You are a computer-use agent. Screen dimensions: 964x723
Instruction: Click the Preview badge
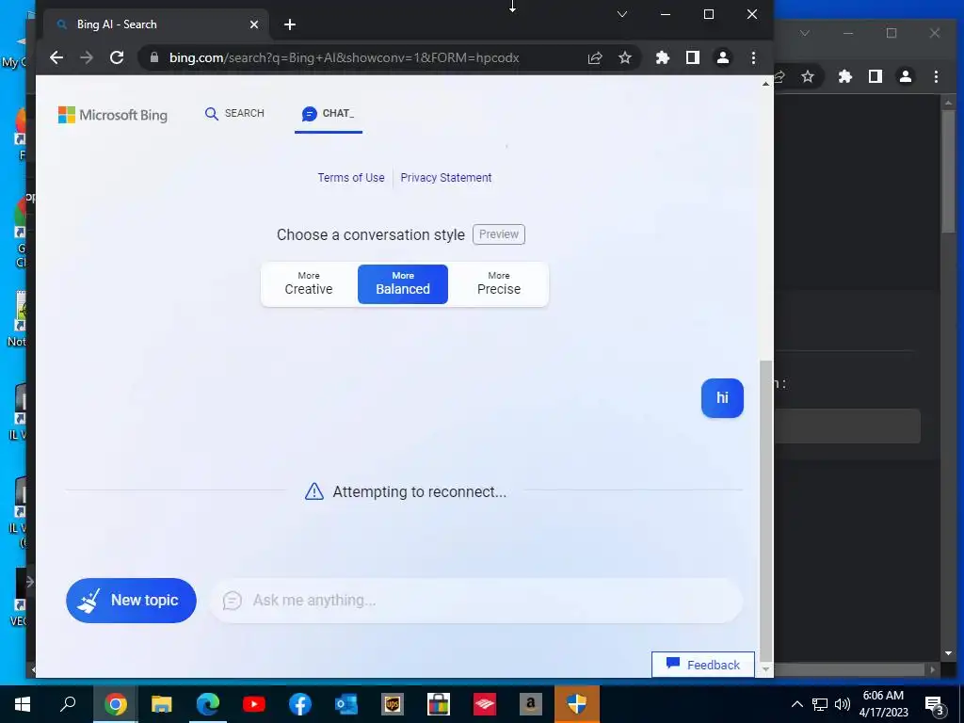[499, 234]
